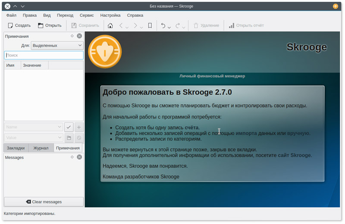Sort by the Значение column header
Viewport: 345px width, 224px height.
tap(35, 65)
